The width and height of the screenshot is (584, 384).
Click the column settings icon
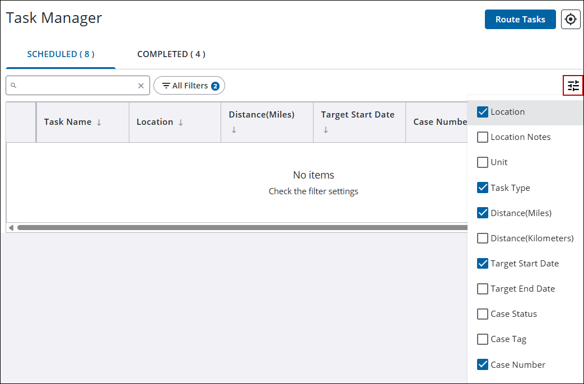(573, 86)
